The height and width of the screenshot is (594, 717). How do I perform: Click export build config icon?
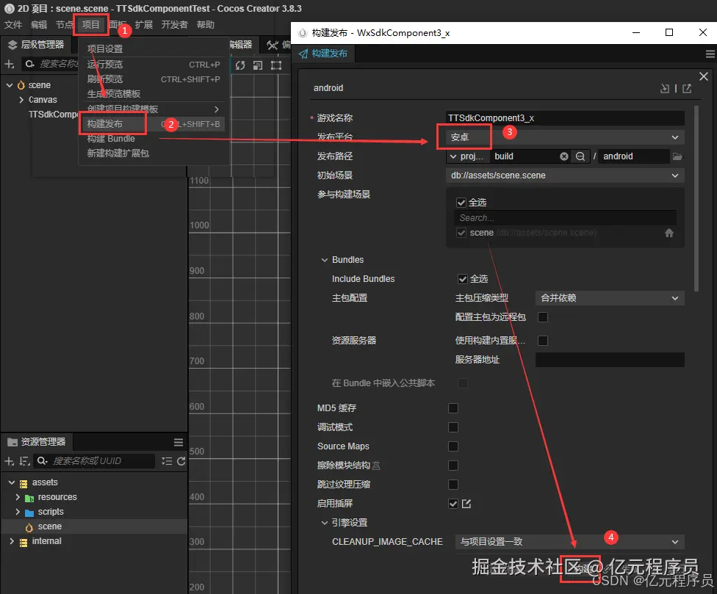pyautogui.click(x=687, y=89)
